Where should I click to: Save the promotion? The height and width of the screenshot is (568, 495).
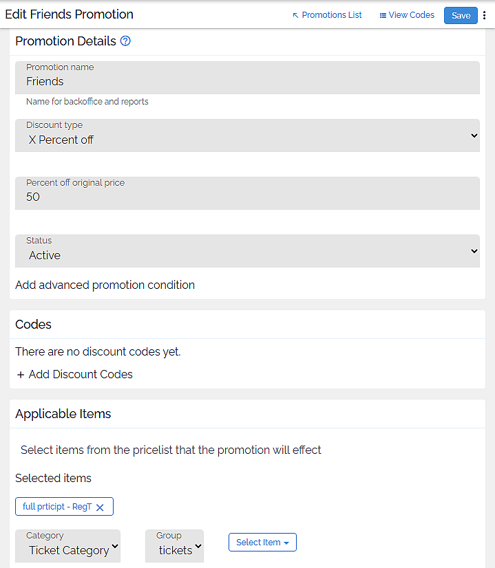pos(461,16)
